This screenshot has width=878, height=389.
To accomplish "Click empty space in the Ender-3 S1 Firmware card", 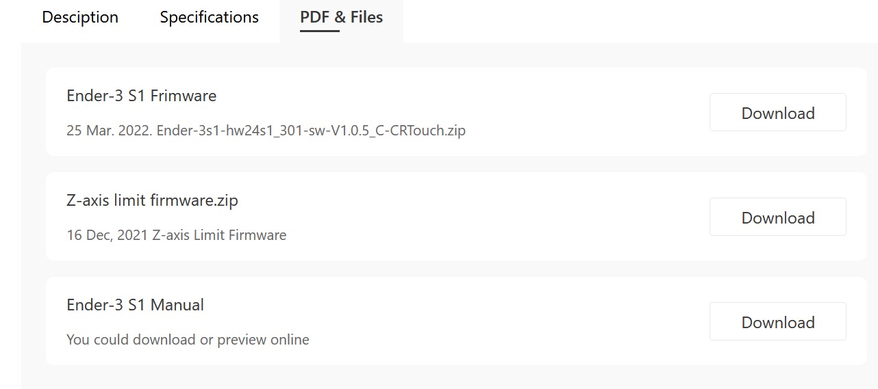I will (582, 112).
